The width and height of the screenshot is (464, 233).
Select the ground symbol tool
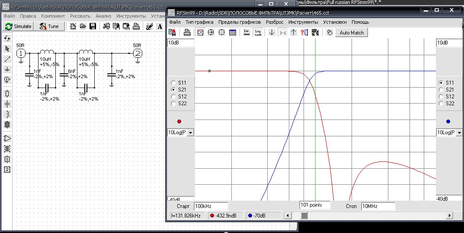click(x=7, y=69)
